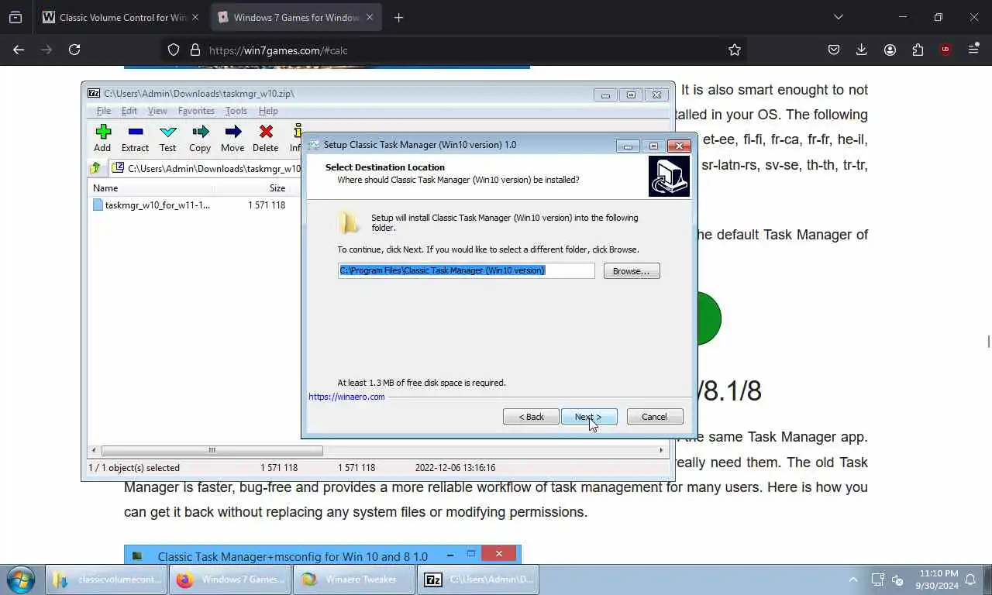
Task: Click Browse to choose destination folder
Action: click(x=632, y=271)
